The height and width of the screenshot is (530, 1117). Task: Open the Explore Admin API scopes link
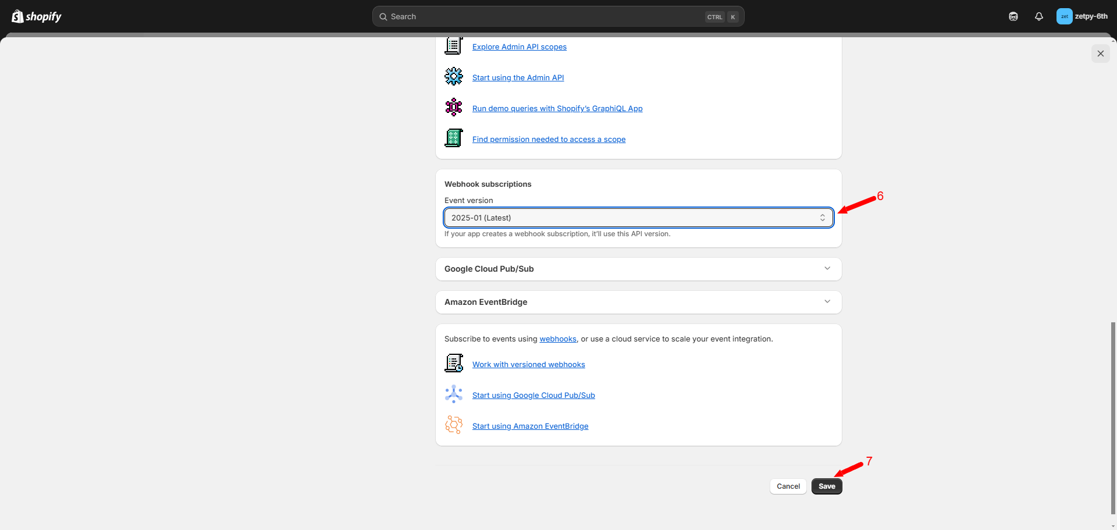[519, 47]
